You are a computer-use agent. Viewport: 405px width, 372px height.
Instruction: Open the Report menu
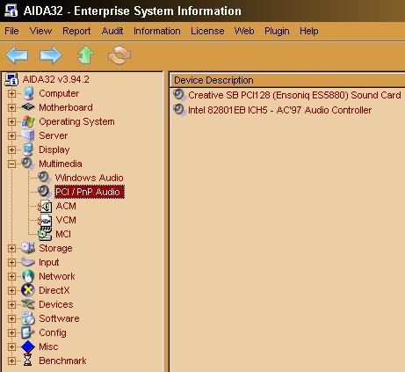[x=76, y=31]
